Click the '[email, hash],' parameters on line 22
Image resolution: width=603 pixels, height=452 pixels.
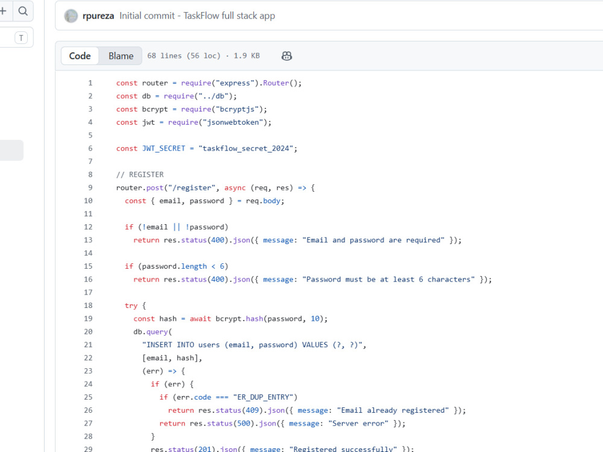click(172, 358)
